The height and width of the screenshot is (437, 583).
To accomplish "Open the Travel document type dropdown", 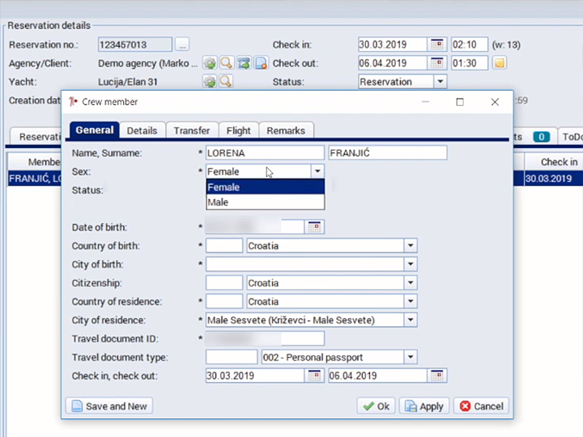I will tap(411, 357).
